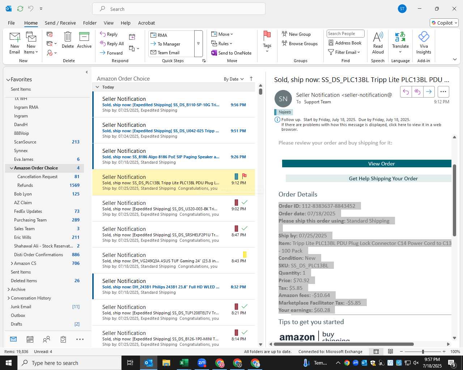Image resolution: width=463 pixels, height=370 pixels.
Task: Click Browse Groups
Action: click(300, 43)
